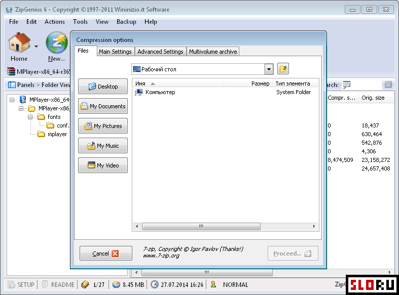Open the Help menu
The image size is (399, 295).
[x=151, y=22]
